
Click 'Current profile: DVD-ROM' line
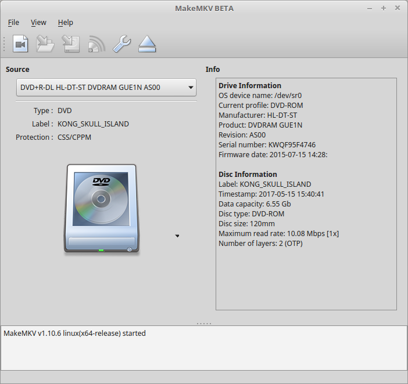click(x=261, y=106)
